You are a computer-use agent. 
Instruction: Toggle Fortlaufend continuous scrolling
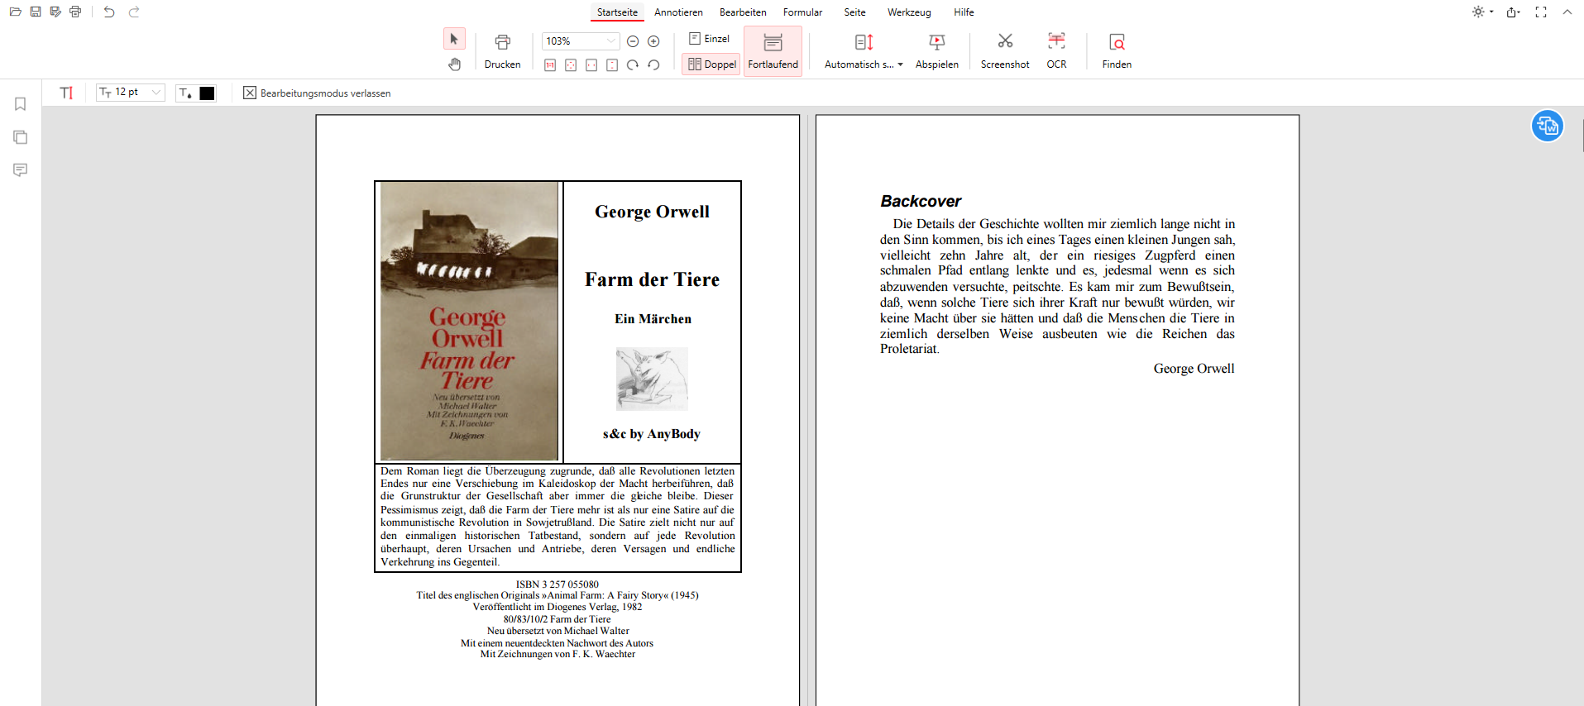click(x=773, y=51)
